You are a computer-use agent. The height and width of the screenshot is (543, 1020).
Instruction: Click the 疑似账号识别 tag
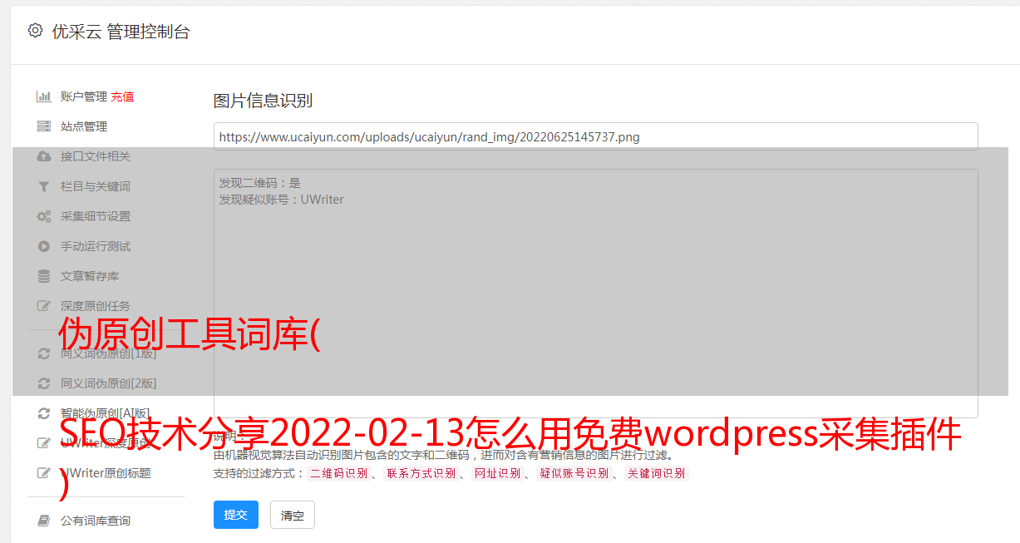[574, 473]
